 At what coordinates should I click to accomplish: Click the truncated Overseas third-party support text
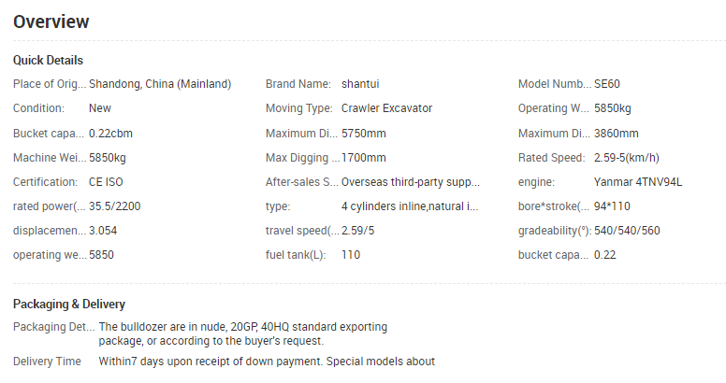click(x=410, y=182)
